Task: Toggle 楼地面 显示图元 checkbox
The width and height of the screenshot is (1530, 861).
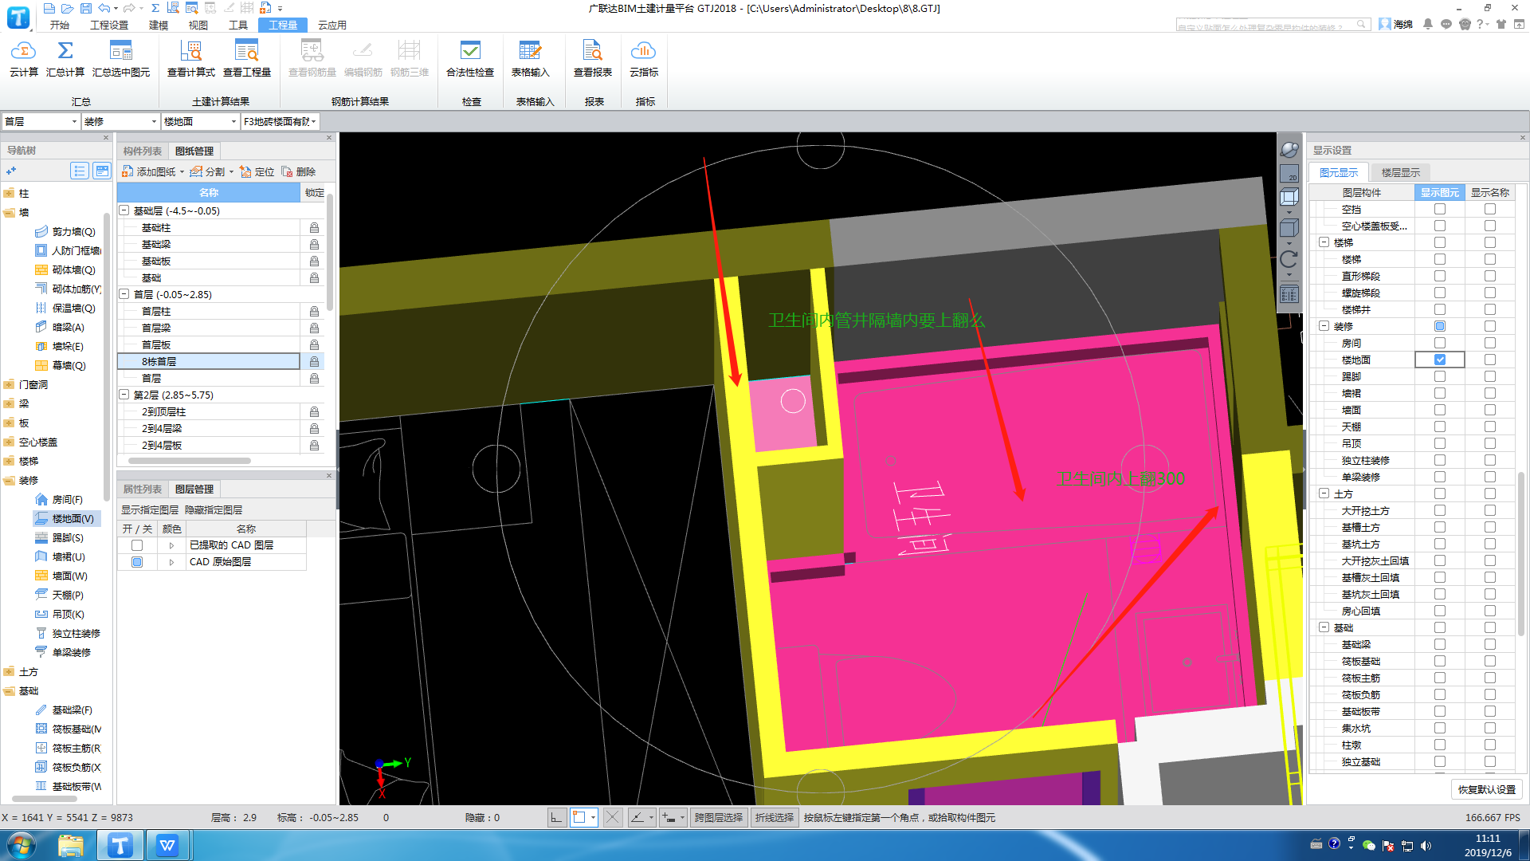Action: tap(1440, 360)
